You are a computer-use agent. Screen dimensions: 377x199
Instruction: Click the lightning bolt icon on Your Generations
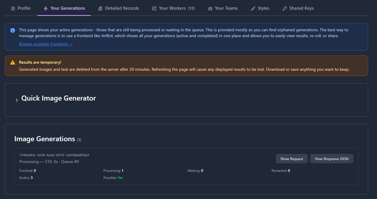point(46,9)
